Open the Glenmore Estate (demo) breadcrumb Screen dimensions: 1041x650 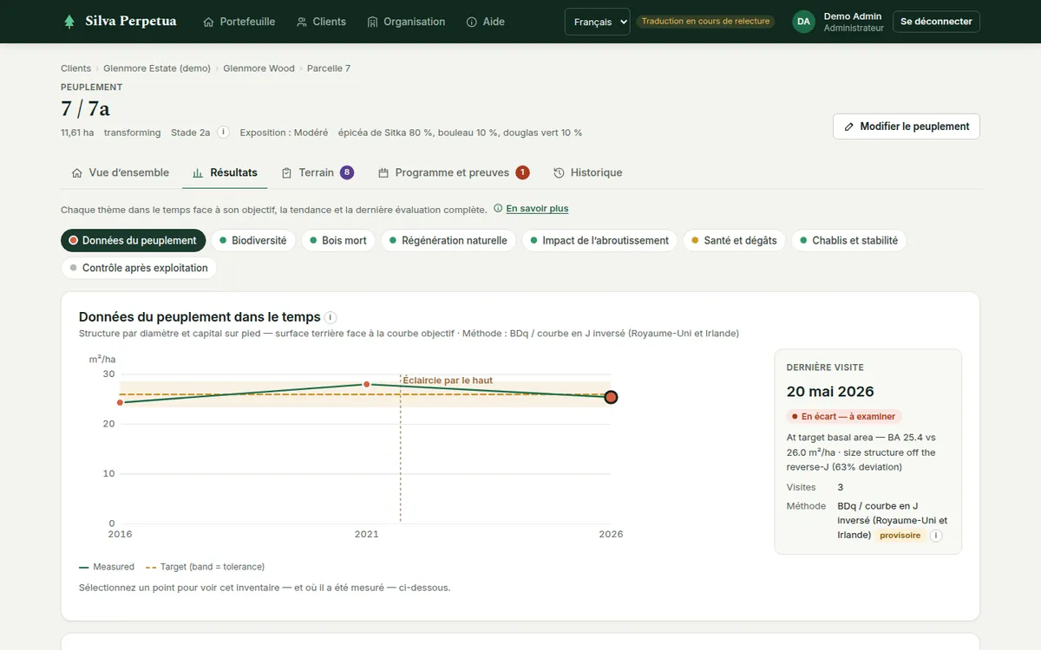click(x=157, y=68)
